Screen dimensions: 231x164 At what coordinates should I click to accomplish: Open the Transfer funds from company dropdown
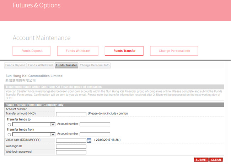pos(34,134)
